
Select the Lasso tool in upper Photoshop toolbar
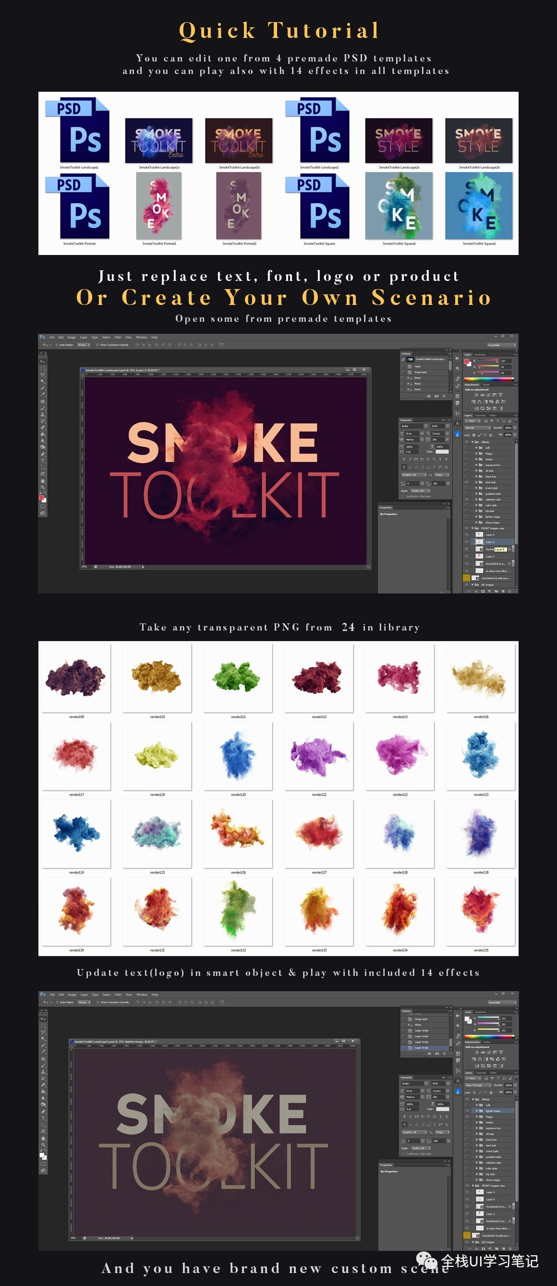tap(43, 375)
